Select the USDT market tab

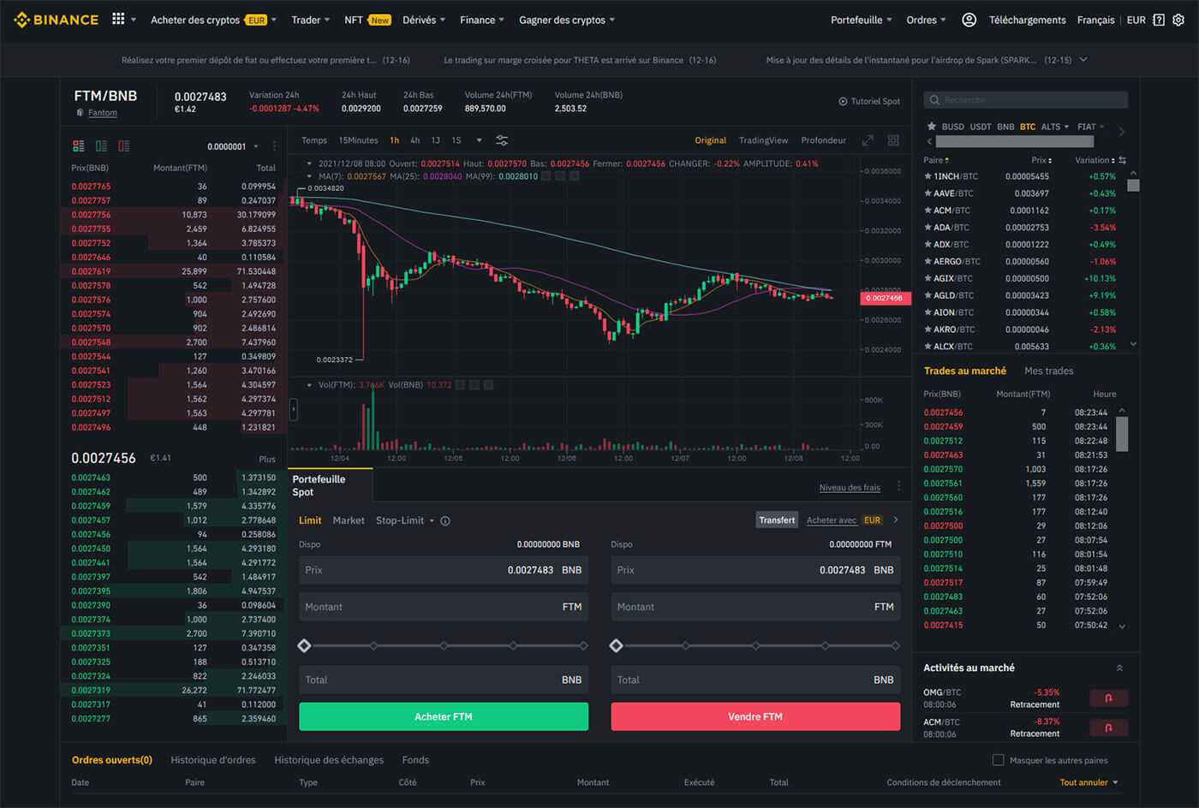click(981, 127)
